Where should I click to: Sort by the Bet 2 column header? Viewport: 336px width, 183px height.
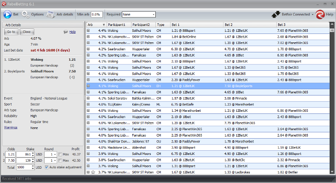(250, 25)
